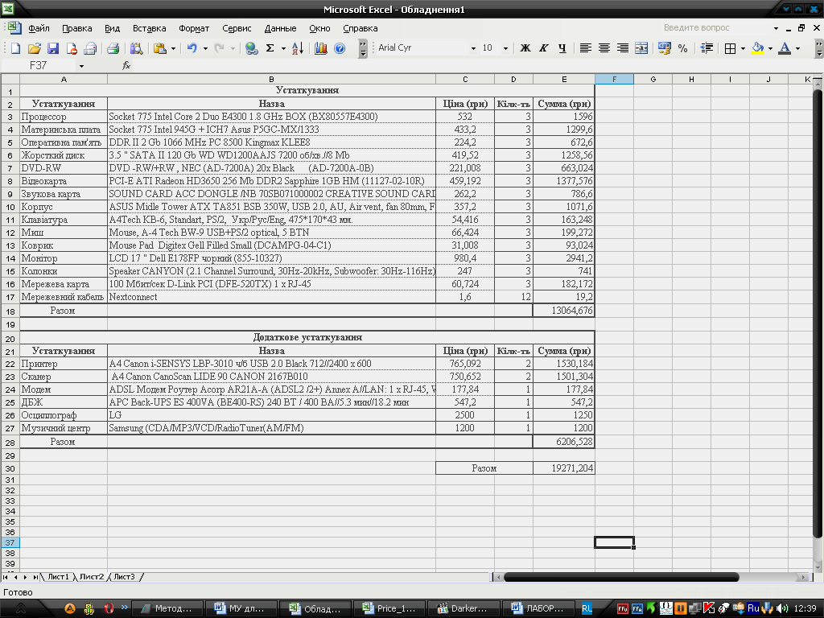The width and height of the screenshot is (824, 618).
Task: Paste clipboard contents with the Paste icon
Action: click(160, 48)
